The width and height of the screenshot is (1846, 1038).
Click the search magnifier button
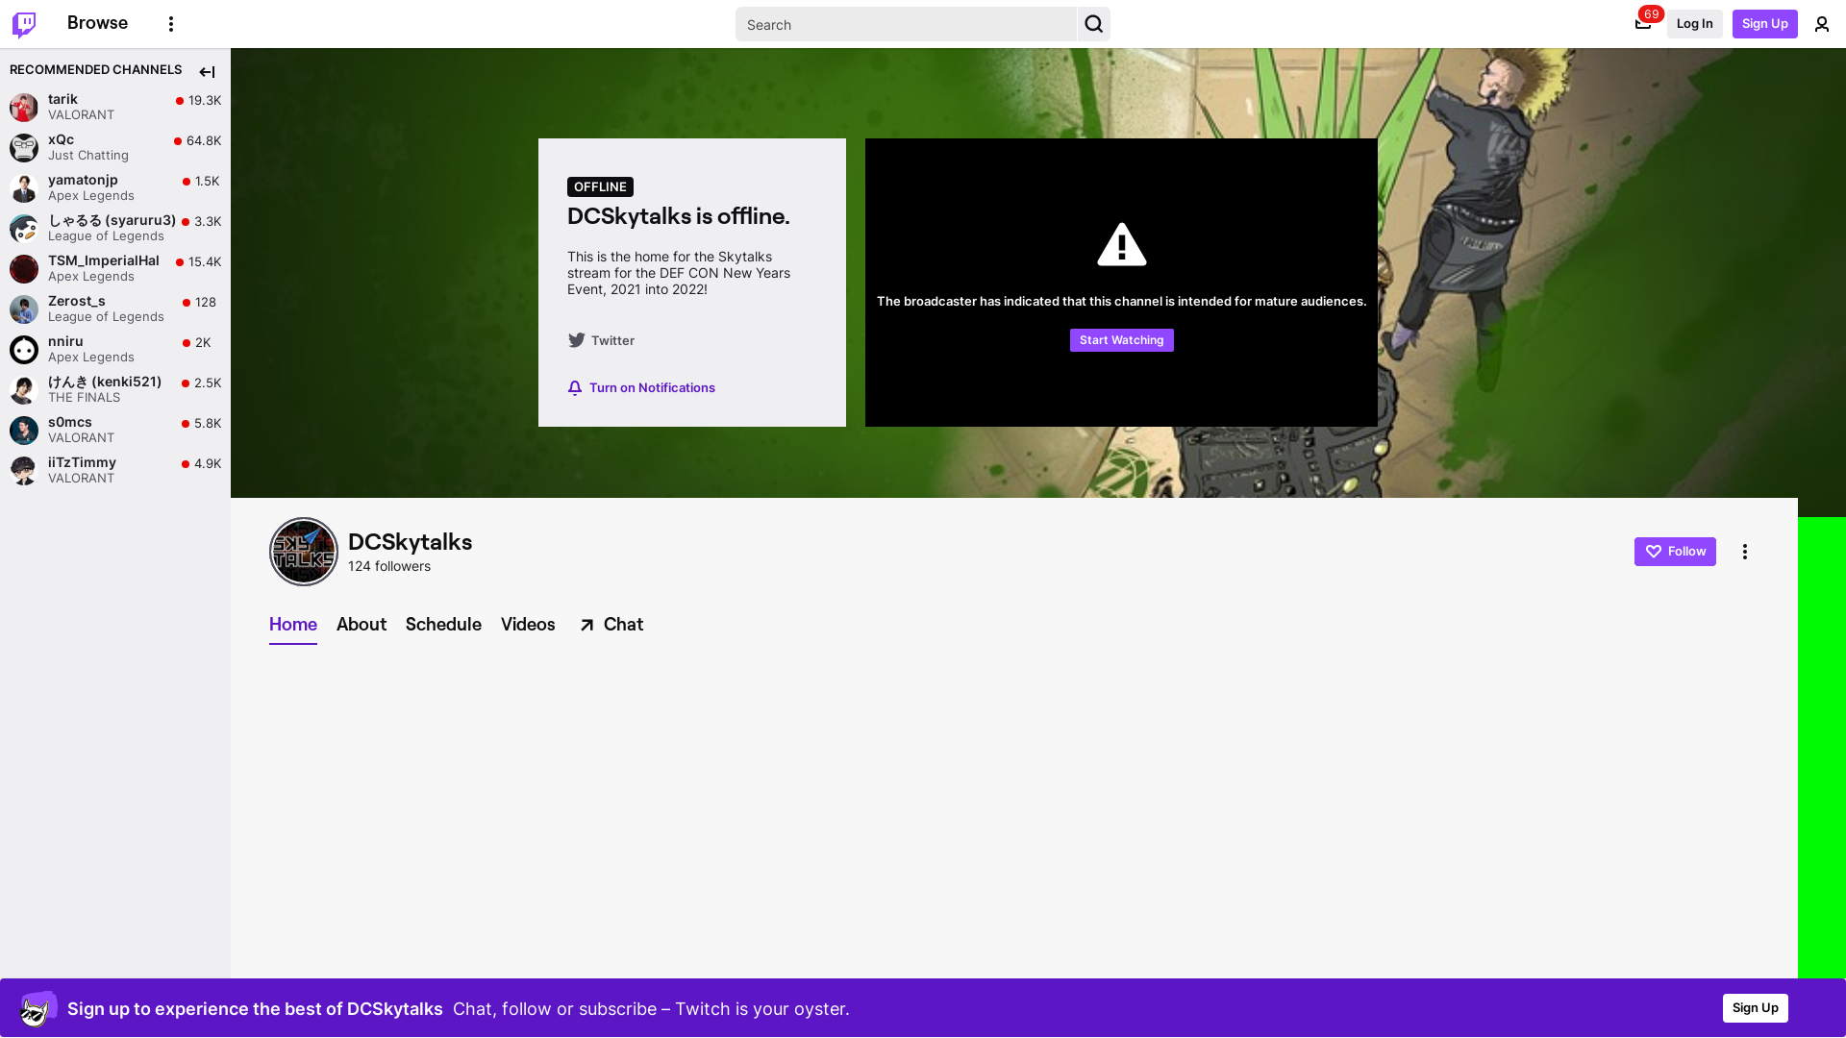[1094, 24]
